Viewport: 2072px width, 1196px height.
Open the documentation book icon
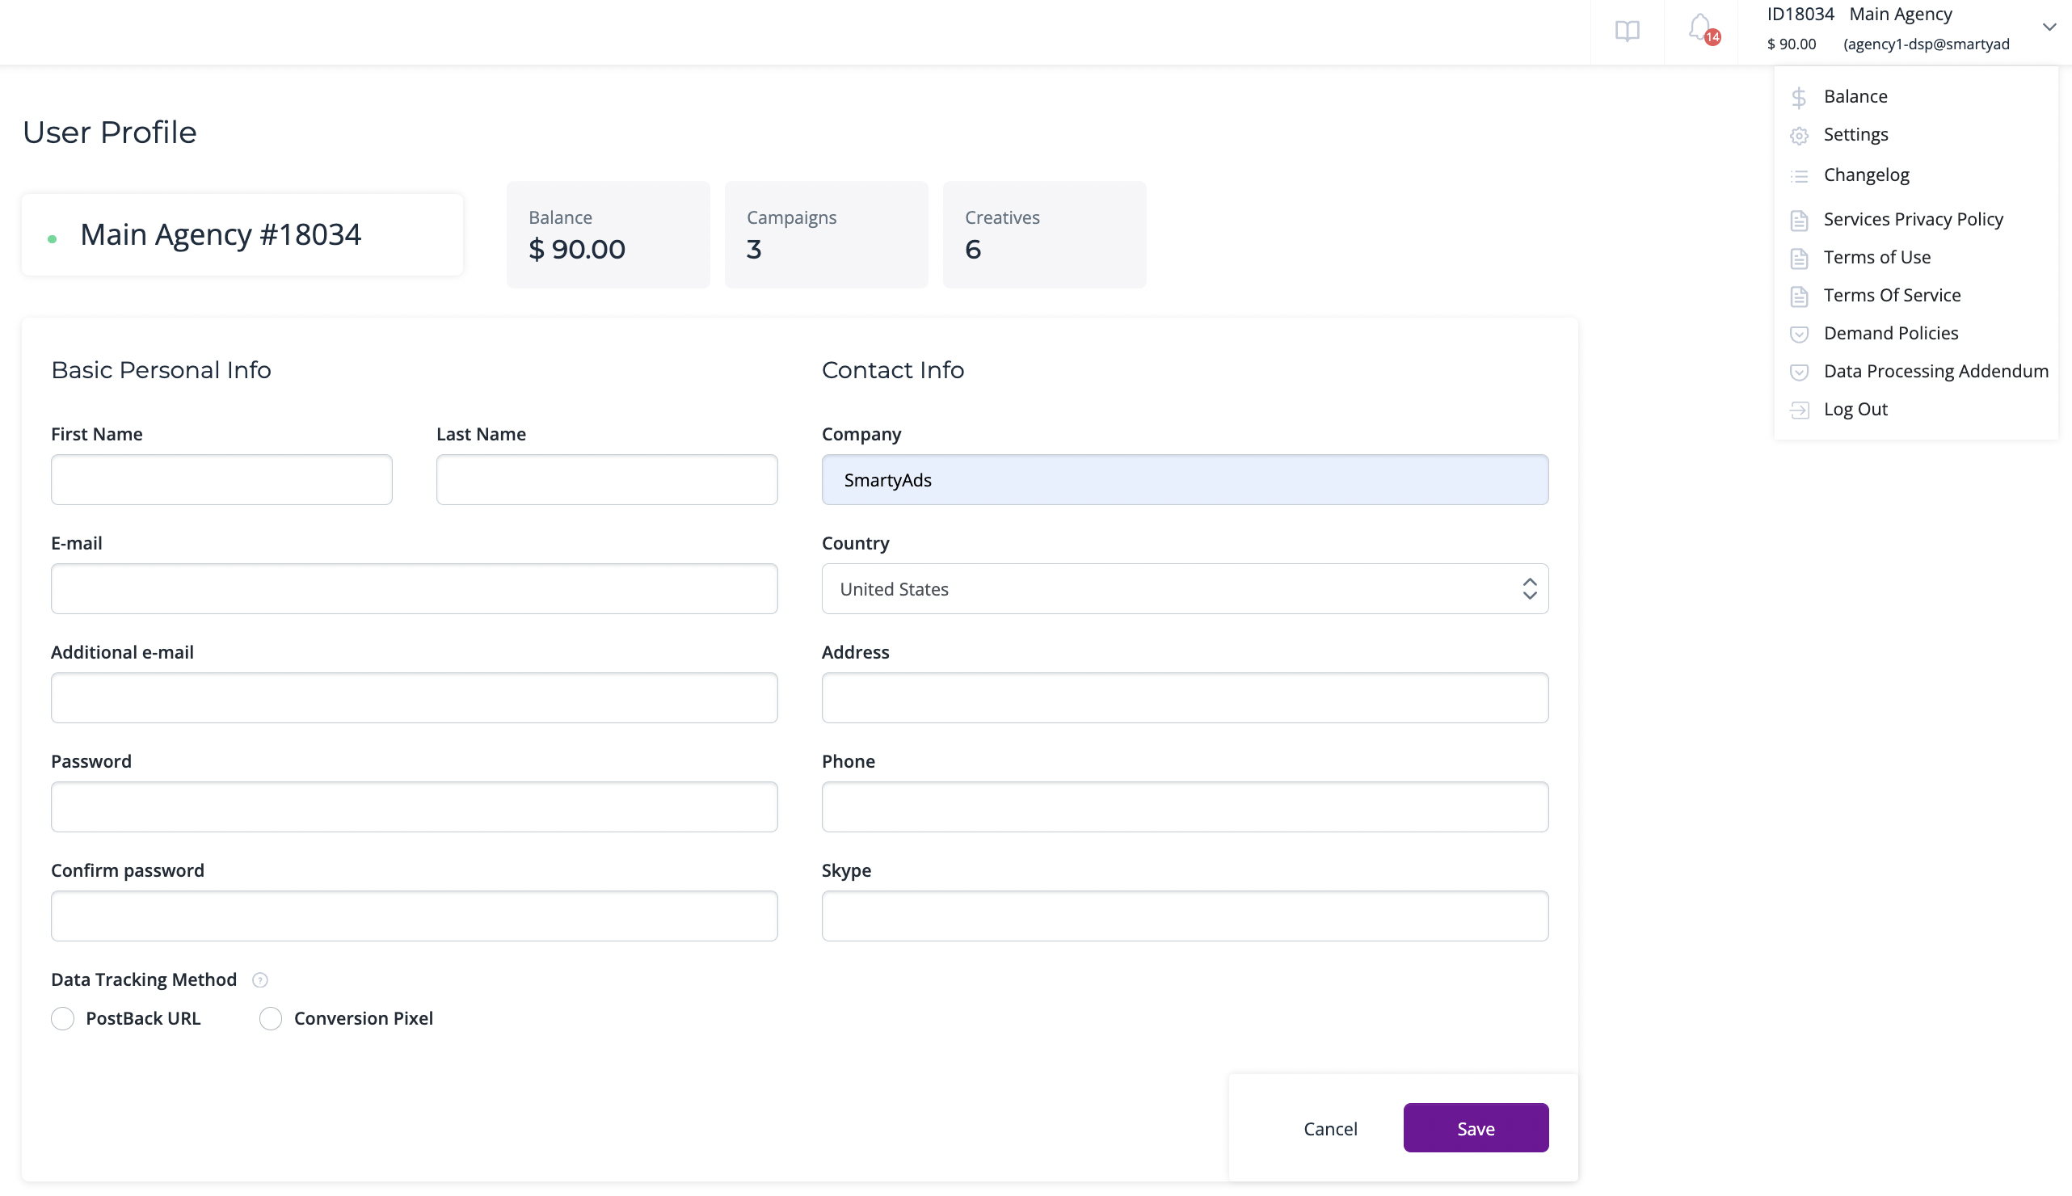coord(1627,31)
